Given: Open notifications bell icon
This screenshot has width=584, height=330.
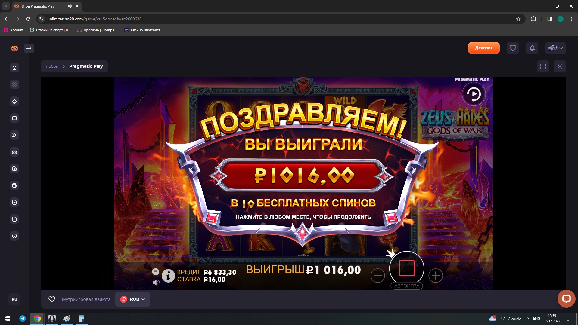Looking at the screenshot, I should point(532,48).
